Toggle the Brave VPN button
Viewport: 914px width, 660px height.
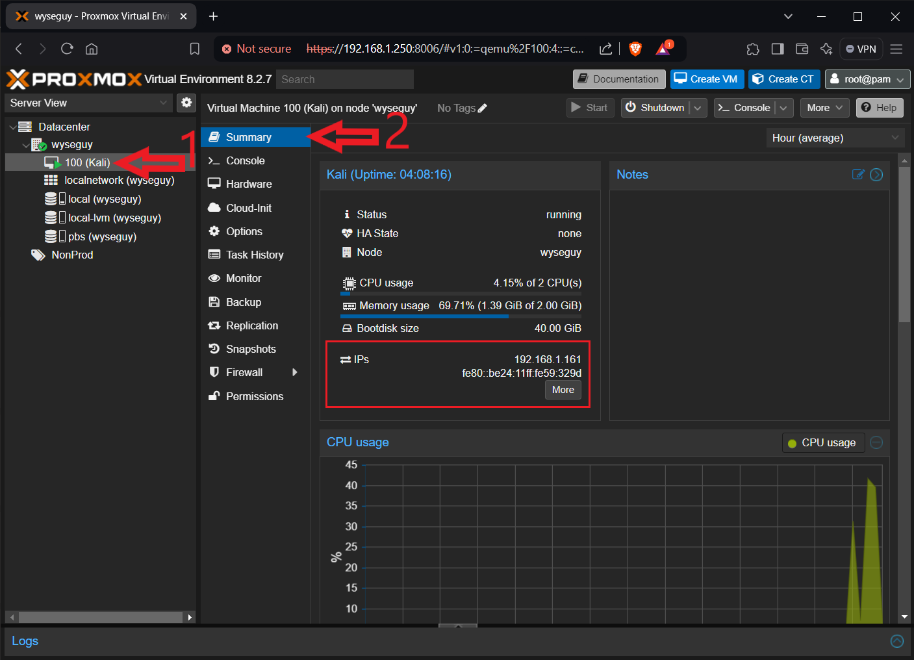(861, 49)
